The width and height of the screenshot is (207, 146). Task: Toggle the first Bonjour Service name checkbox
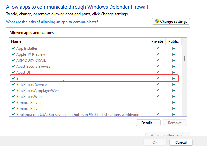tap(13, 102)
